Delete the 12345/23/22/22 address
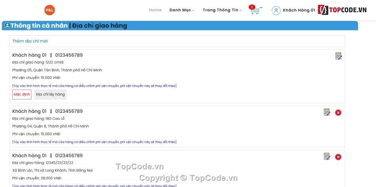 (338, 157)
